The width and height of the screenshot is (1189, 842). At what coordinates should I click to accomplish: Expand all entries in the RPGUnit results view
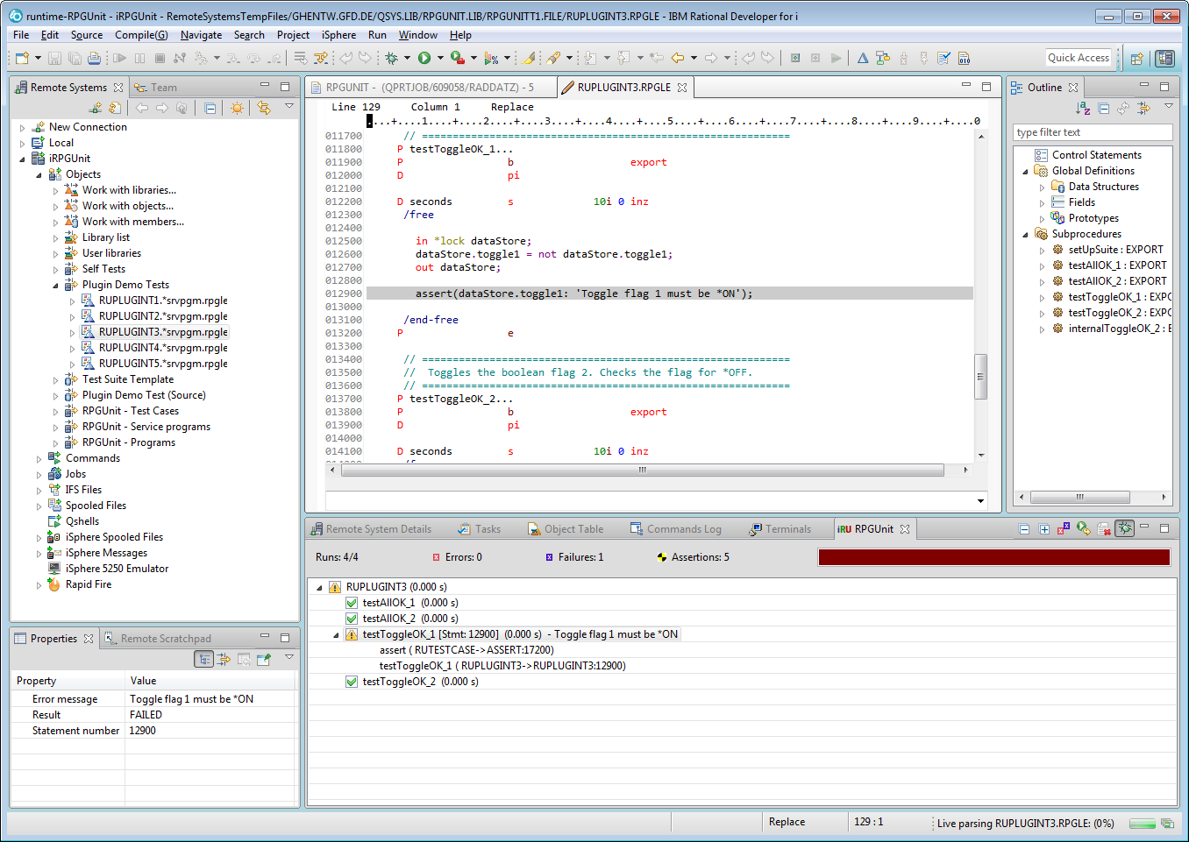click(x=1043, y=528)
